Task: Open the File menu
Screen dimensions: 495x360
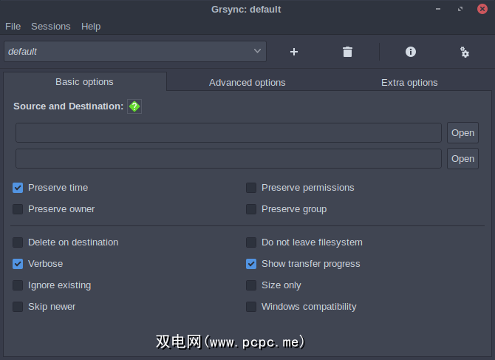Action: tap(13, 27)
